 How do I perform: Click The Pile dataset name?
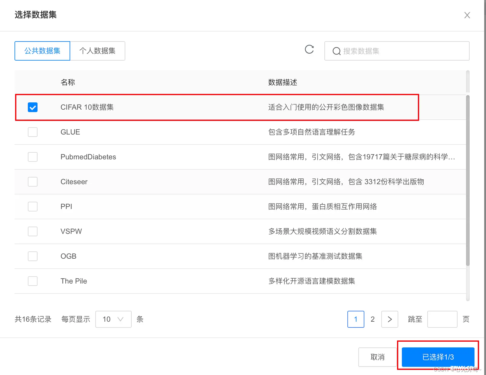point(74,281)
